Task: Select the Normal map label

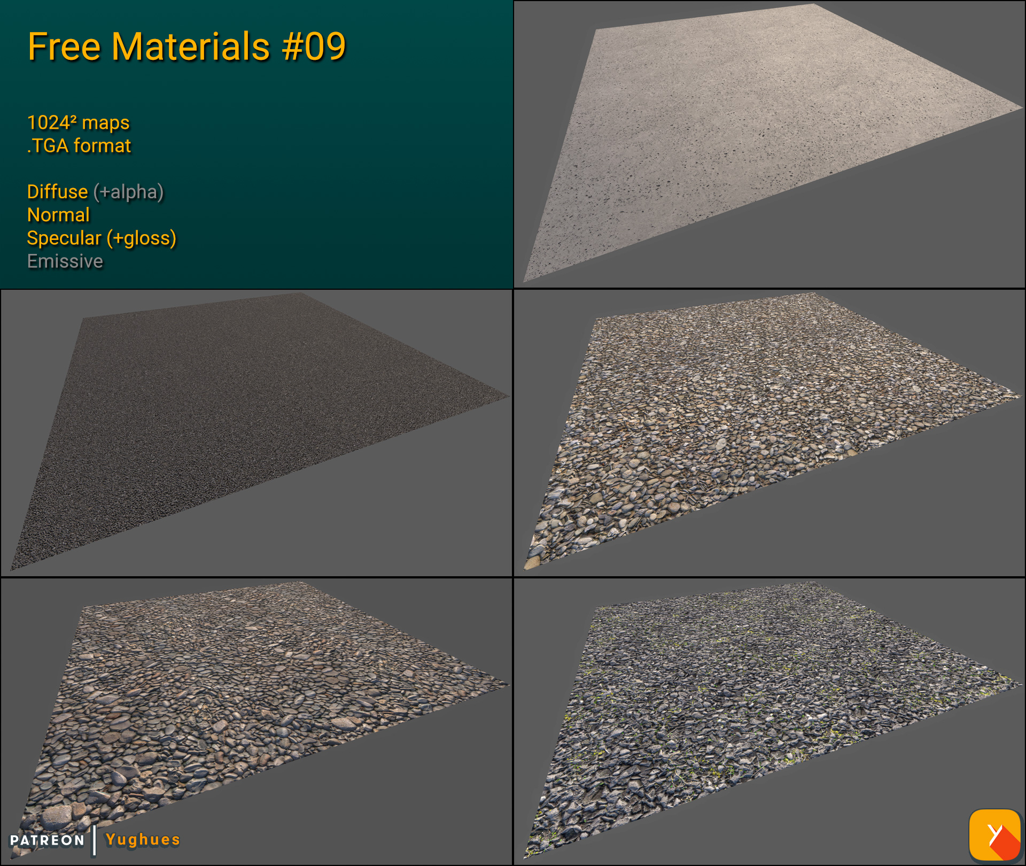Action: click(x=58, y=215)
